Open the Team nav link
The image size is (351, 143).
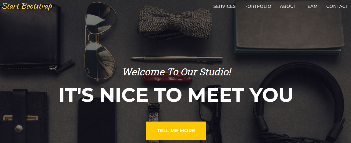pyautogui.click(x=311, y=6)
